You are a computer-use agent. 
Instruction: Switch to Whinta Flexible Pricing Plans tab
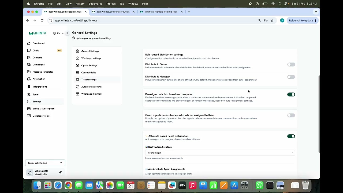click(x=161, y=12)
